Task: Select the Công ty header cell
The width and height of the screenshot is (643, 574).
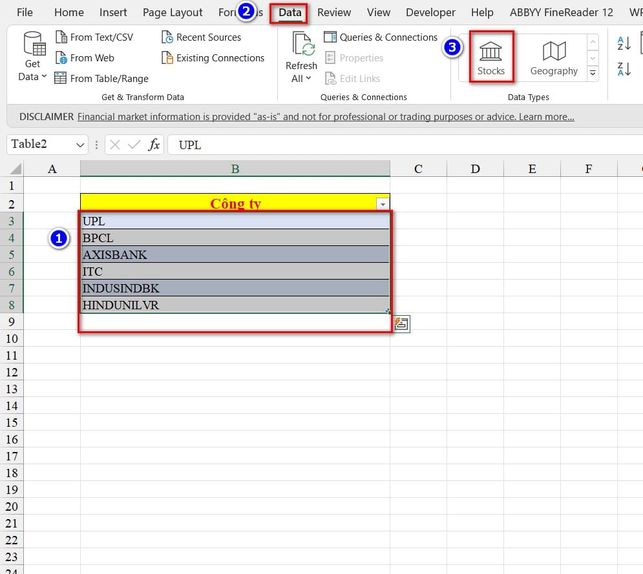Action: 235,202
